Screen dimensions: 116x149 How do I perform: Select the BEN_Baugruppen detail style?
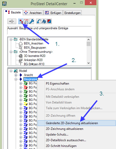(35, 48)
